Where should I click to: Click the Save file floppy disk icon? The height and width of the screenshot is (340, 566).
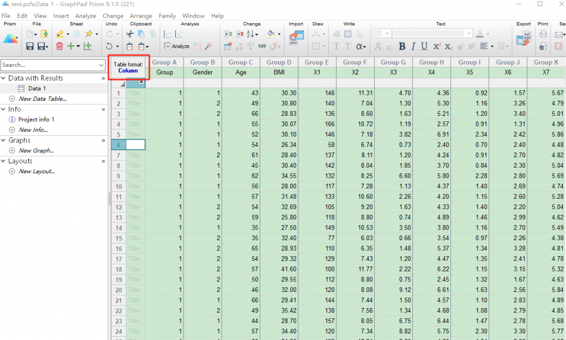[30, 46]
